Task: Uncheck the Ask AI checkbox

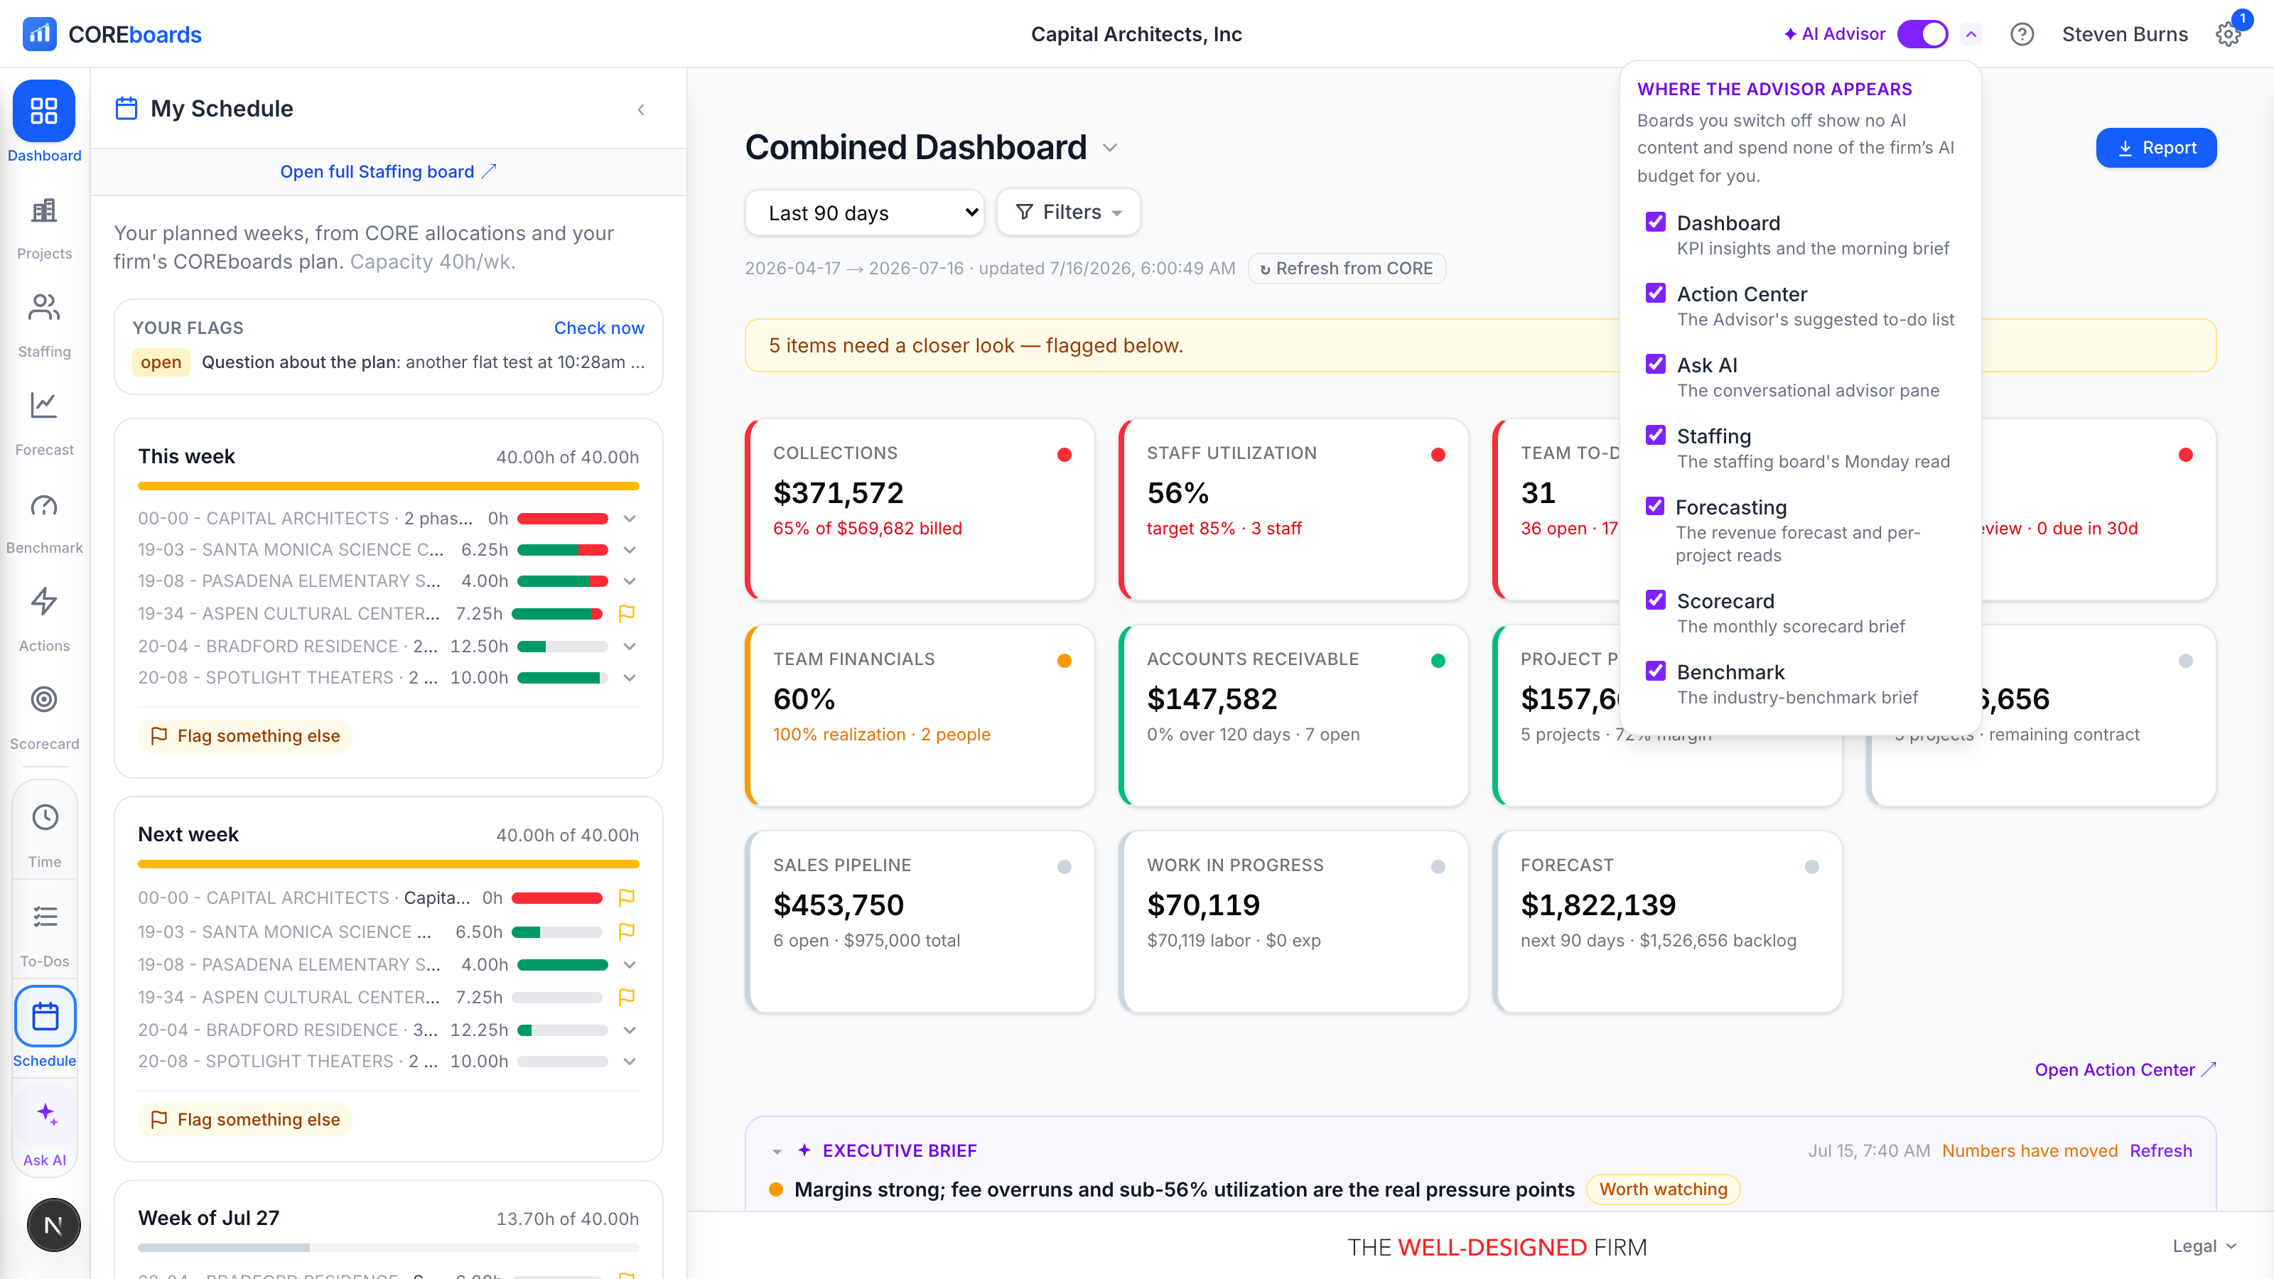Action: point(1655,365)
